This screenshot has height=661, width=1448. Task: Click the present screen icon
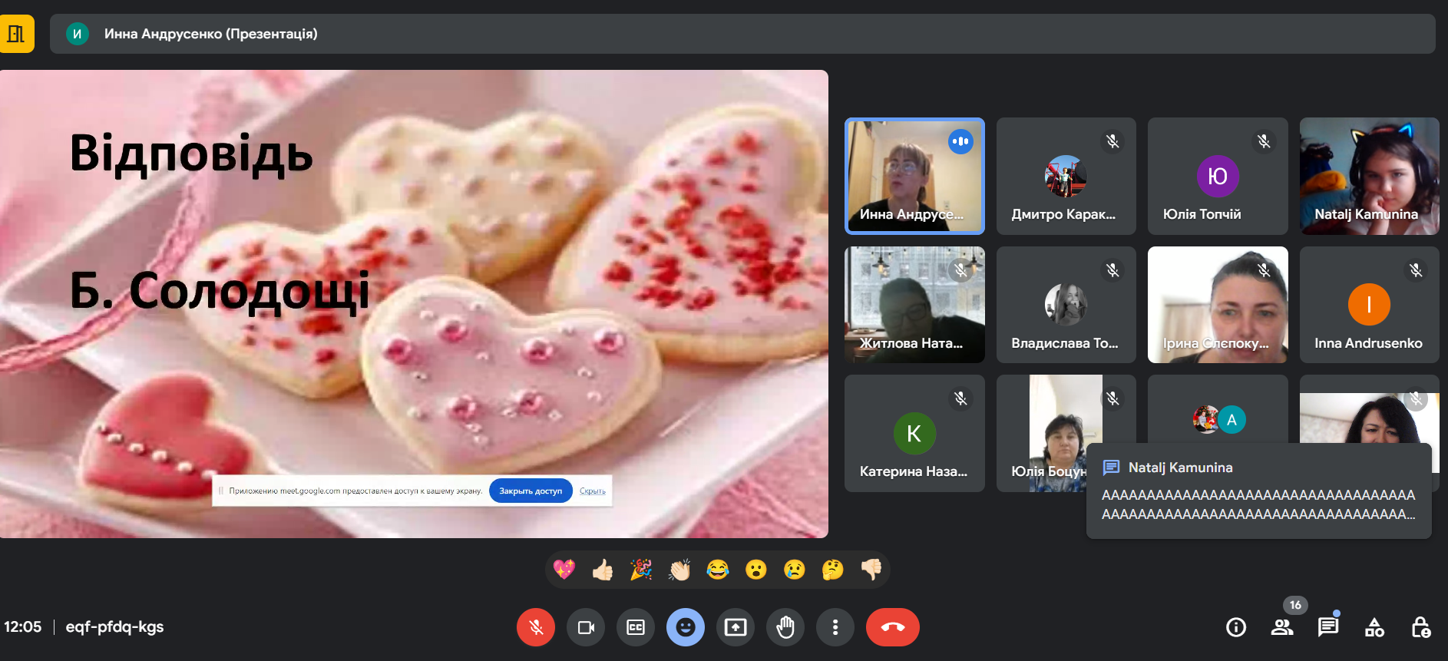736,627
